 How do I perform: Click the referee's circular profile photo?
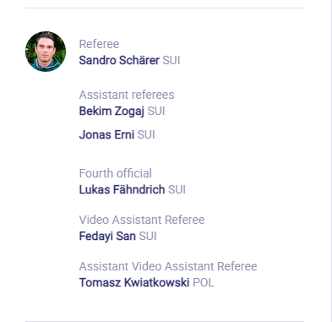(46, 52)
